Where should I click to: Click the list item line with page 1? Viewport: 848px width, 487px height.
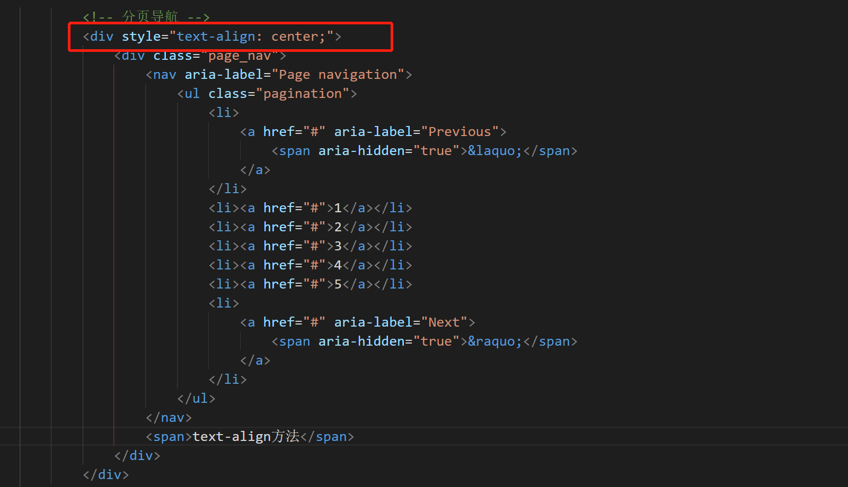click(310, 208)
